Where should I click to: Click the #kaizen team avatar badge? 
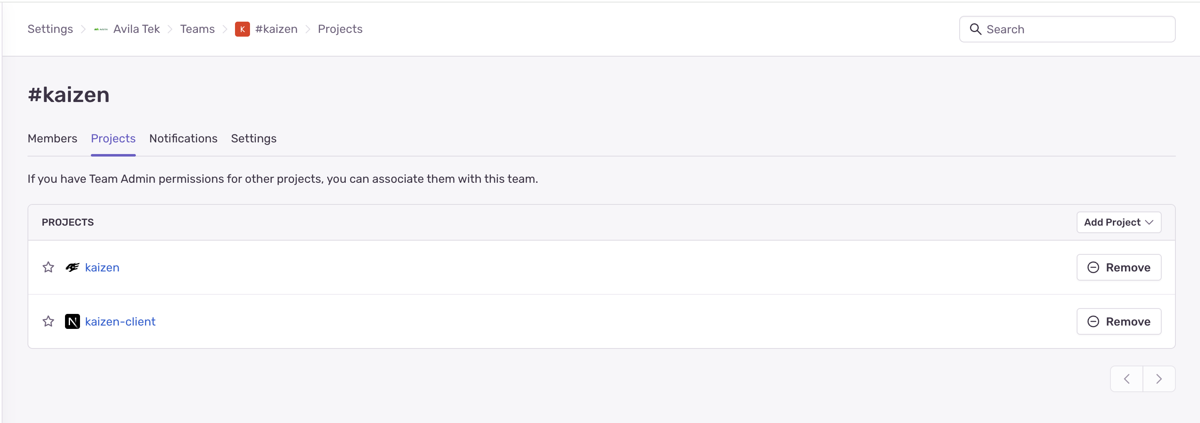[242, 29]
